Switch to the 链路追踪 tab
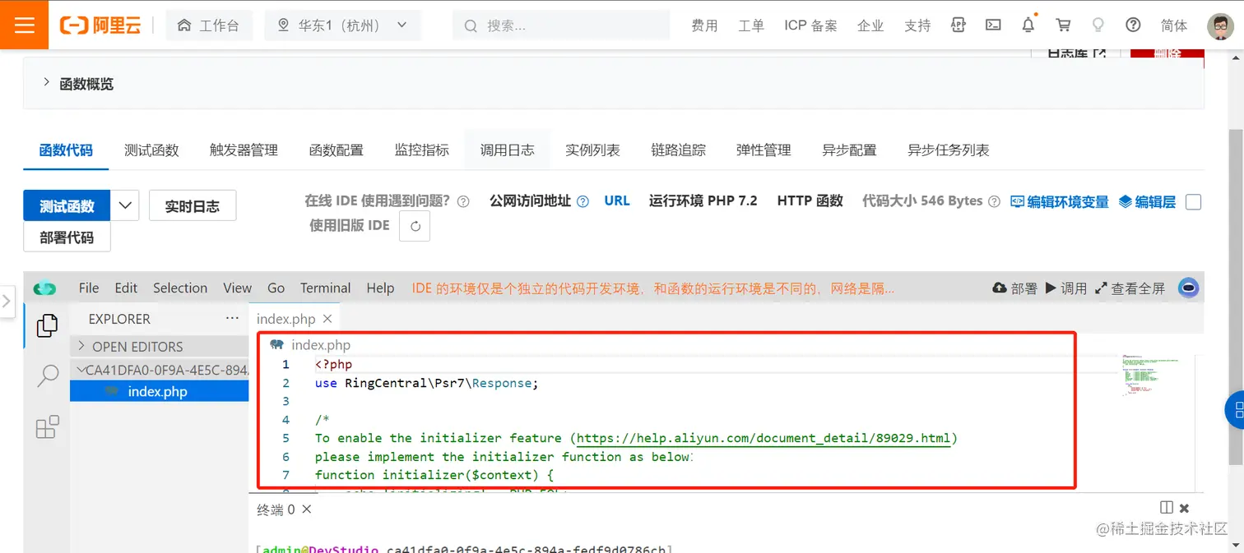This screenshot has height=553, width=1244. (678, 150)
